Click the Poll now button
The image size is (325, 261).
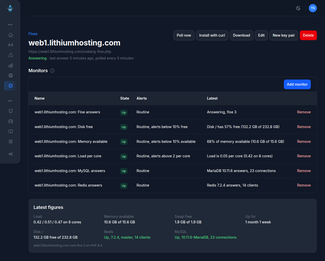(184, 35)
